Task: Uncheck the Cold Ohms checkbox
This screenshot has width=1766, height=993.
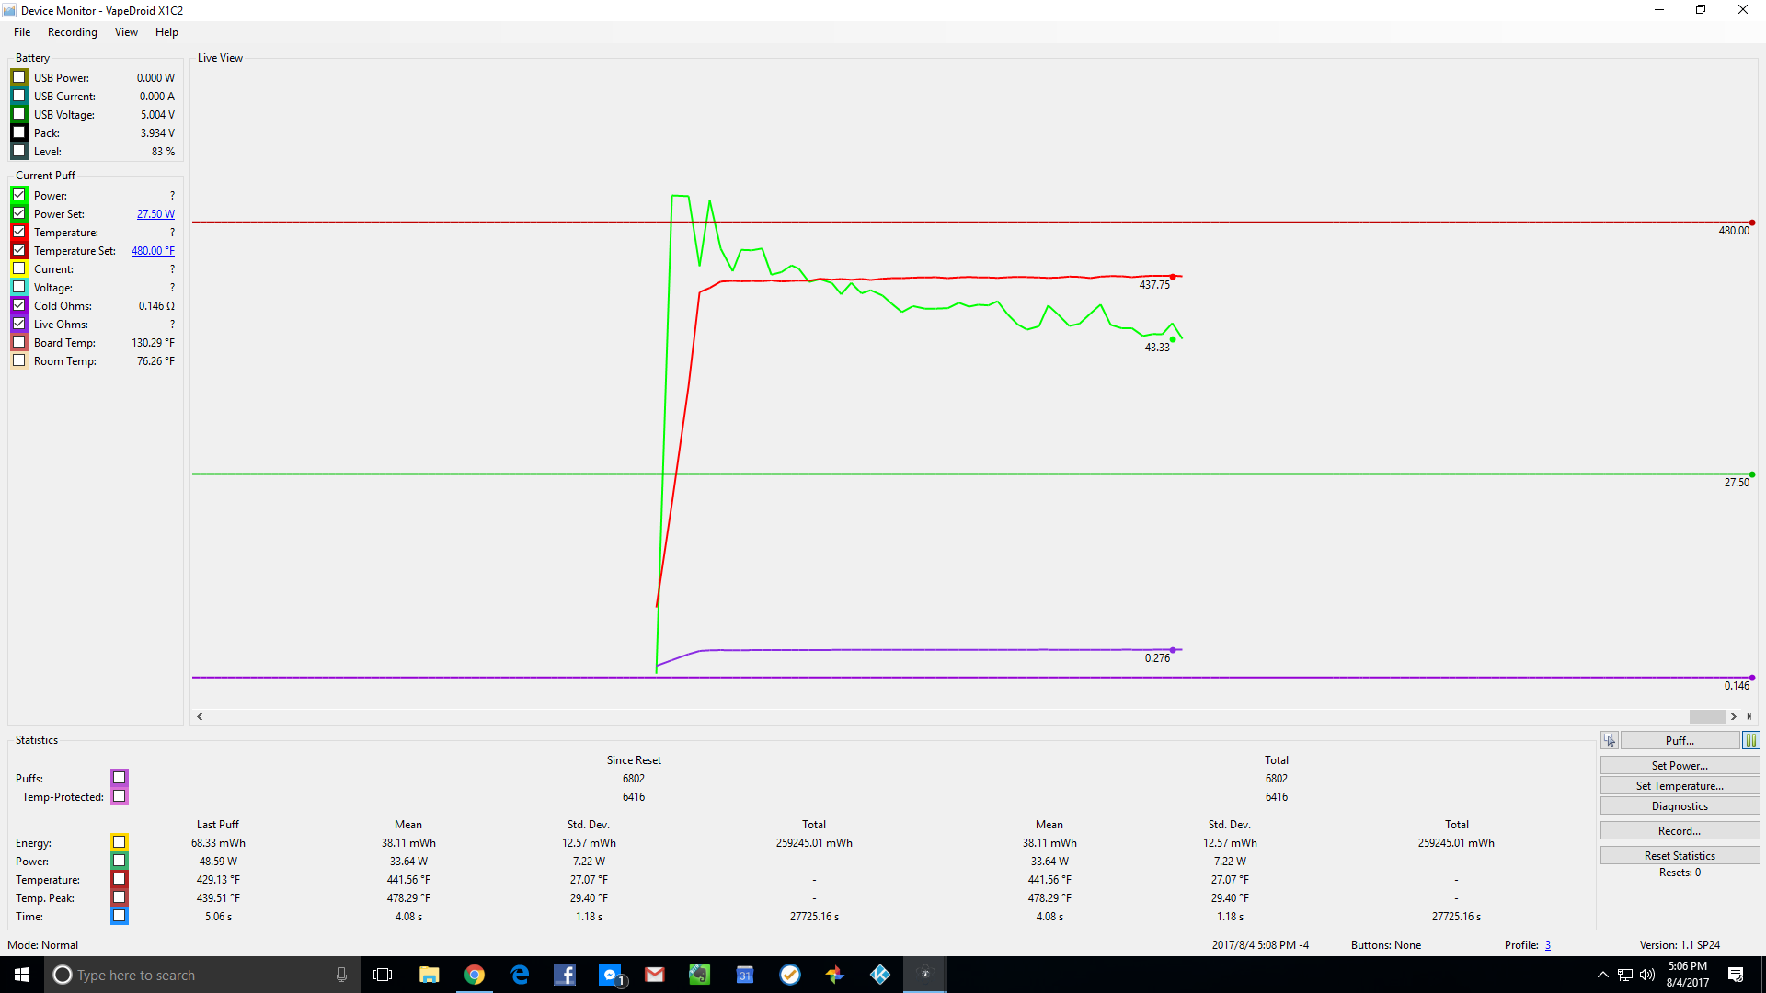Action: point(19,305)
